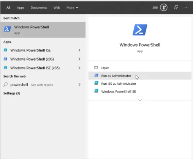
Task: Click the Windows PowerShell (x86) icon
Action: click(5, 59)
